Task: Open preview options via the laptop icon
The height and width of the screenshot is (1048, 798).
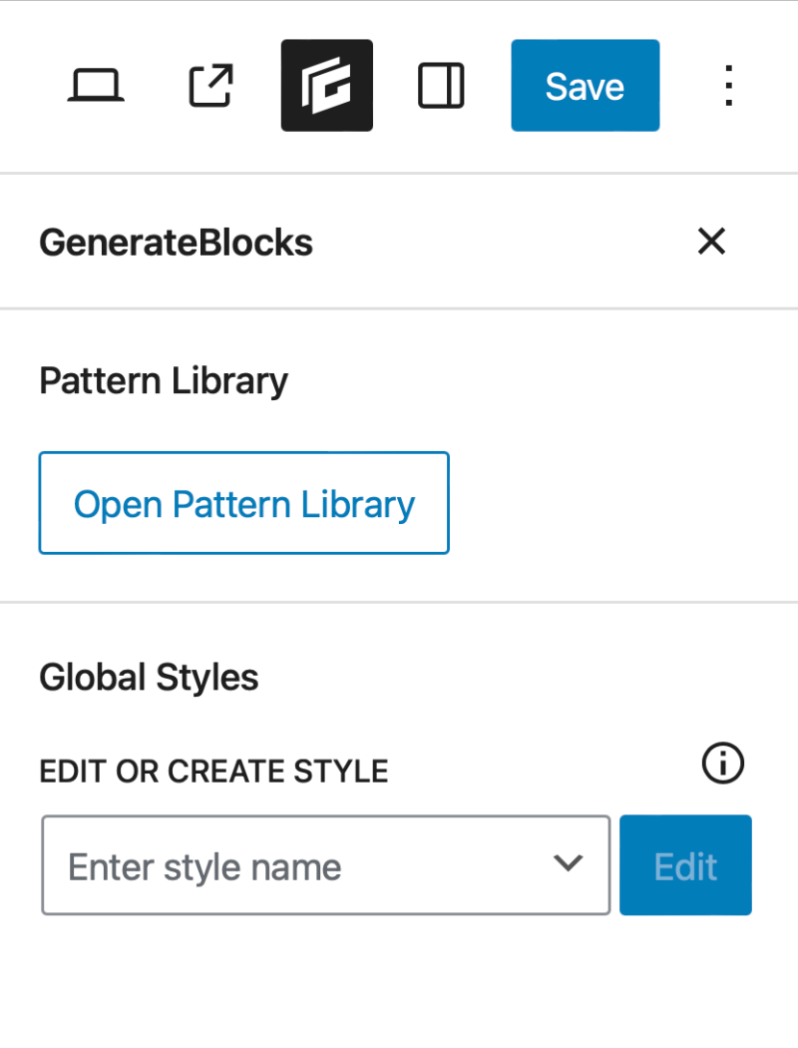Action: click(x=96, y=86)
